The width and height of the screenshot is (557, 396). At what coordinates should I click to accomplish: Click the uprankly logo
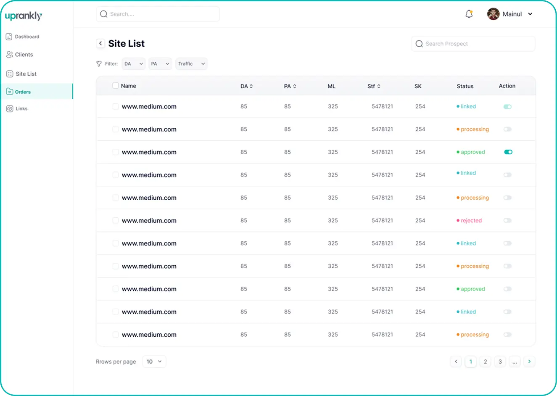pos(24,16)
